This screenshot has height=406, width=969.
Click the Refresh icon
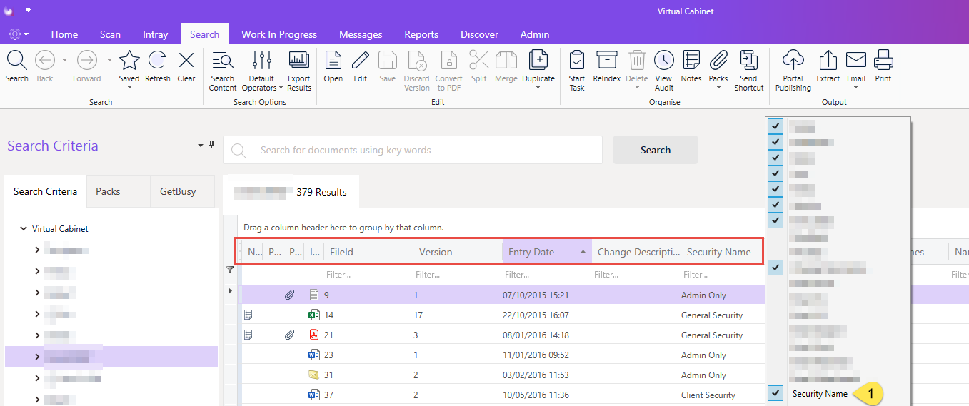(x=157, y=59)
